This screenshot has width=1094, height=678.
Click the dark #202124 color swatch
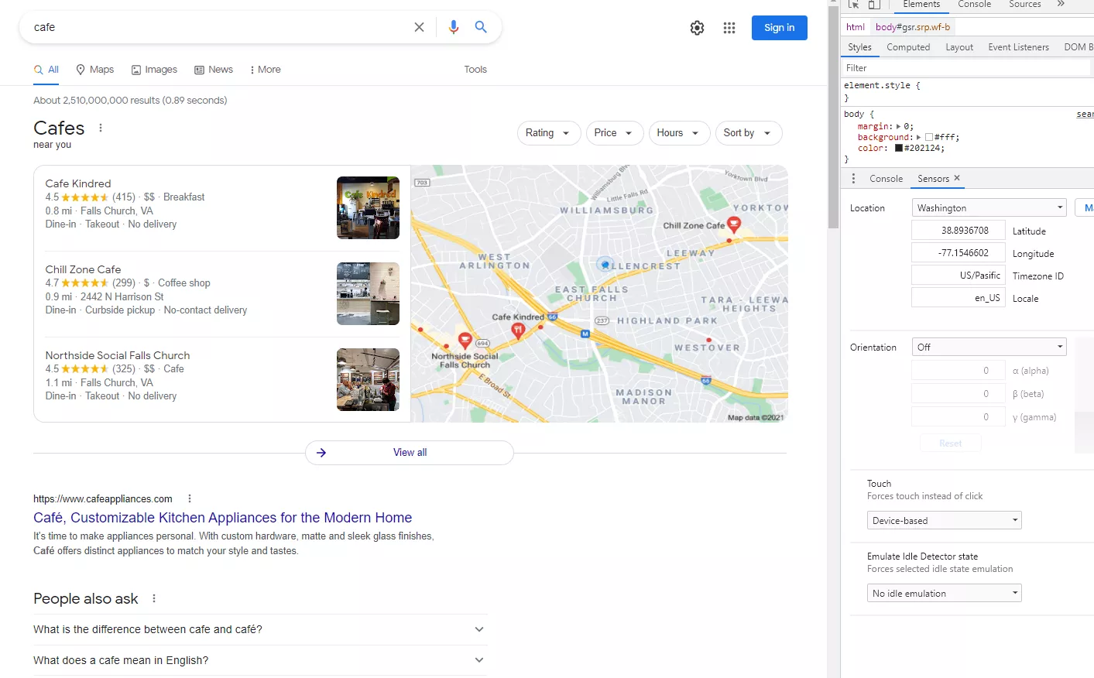[x=899, y=148]
